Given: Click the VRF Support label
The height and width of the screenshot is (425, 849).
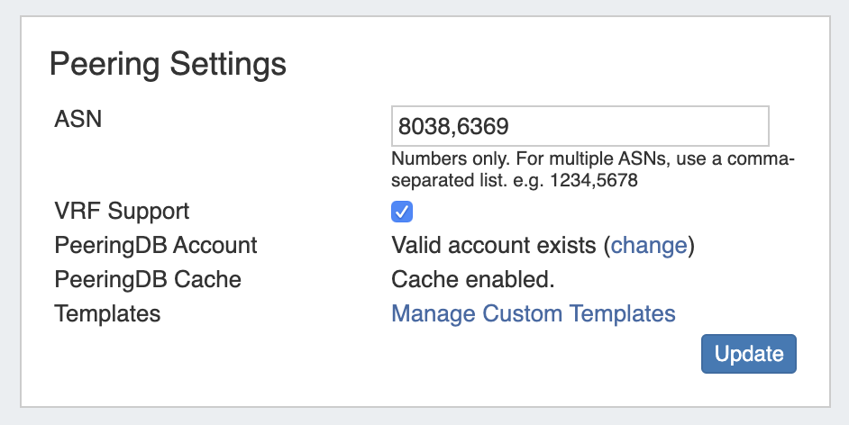Looking at the screenshot, I should 122,212.
